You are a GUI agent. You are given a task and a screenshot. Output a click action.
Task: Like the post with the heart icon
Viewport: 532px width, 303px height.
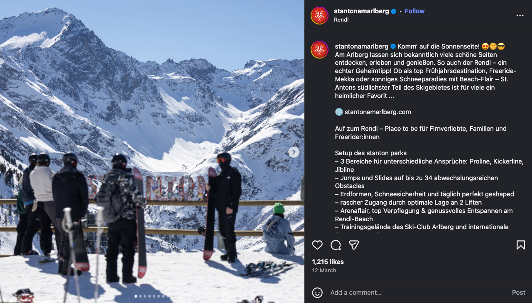point(317,245)
